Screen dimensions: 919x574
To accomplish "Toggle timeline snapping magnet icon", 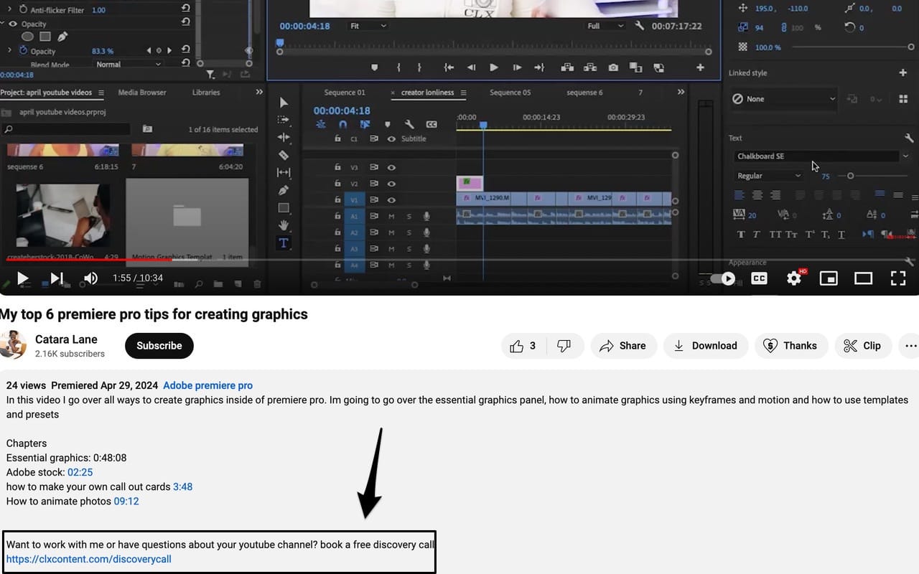I will (343, 124).
